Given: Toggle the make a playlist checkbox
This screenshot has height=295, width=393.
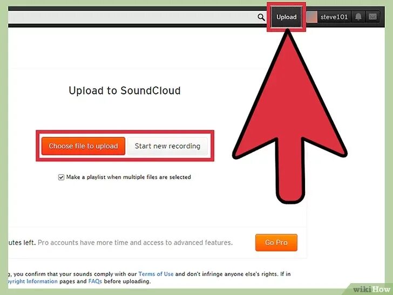Looking at the screenshot, I should (x=61, y=177).
